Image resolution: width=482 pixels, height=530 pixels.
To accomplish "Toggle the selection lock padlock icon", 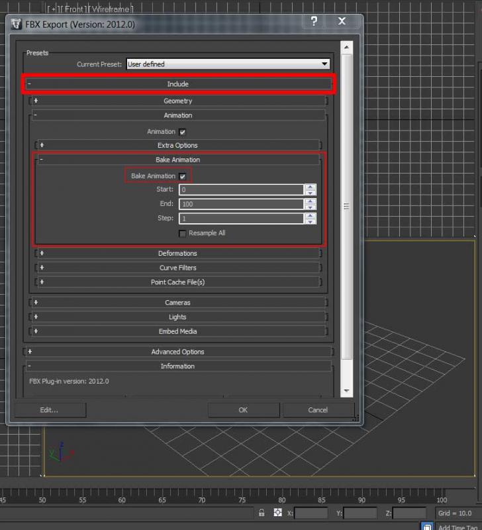I will pyautogui.click(x=262, y=512).
